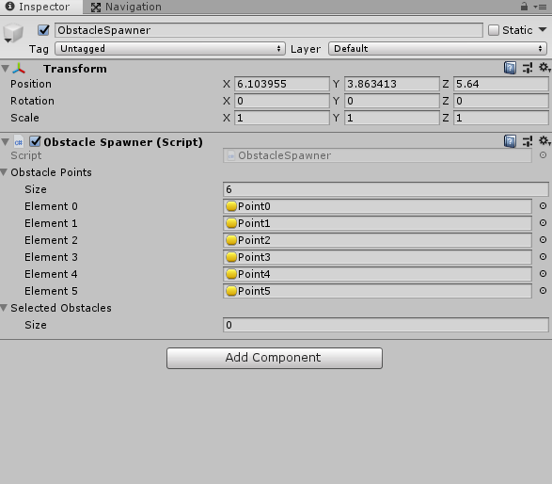
Task: Click the Scale X field
Action: click(x=281, y=118)
